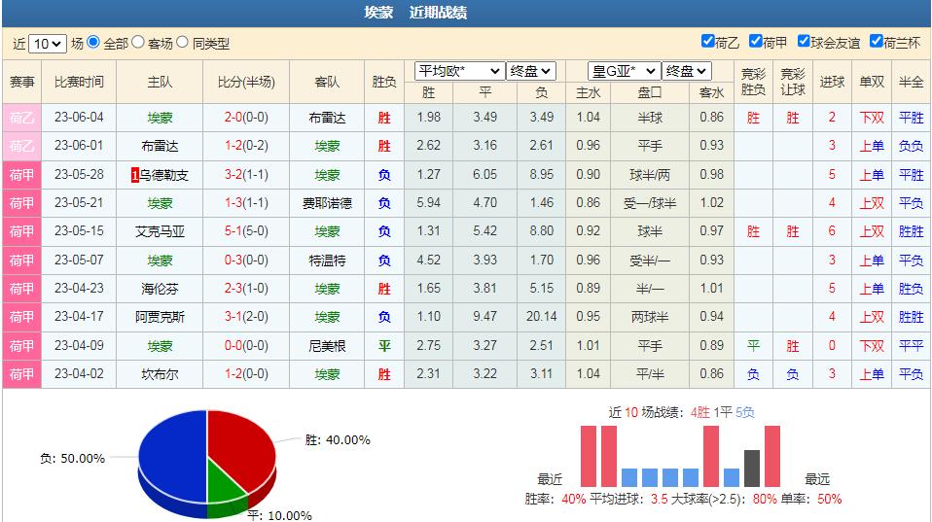Select the 同类型 radio button
Screen dimensions: 932x522
coord(183,42)
